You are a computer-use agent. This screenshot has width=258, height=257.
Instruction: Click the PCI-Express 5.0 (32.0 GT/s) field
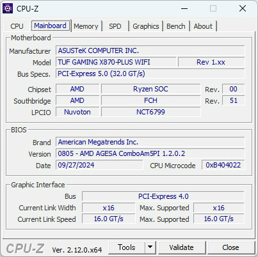tap(150, 74)
